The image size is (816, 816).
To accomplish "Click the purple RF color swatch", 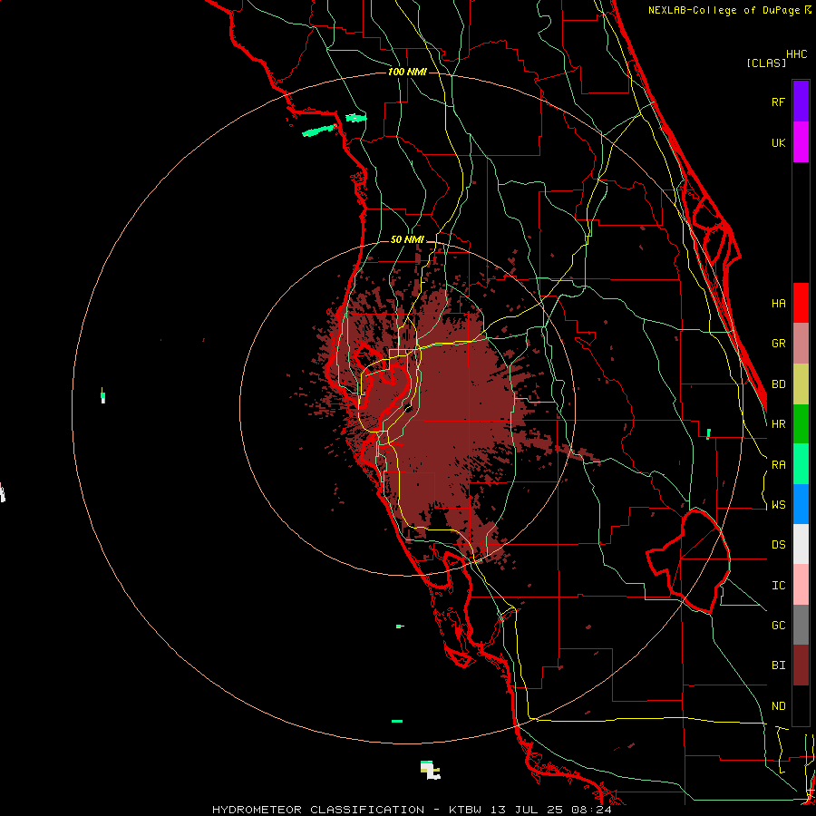I will tap(801, 102).
